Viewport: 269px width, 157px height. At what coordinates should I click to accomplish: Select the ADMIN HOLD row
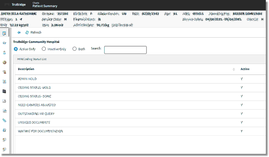click(x=140, y=79)
